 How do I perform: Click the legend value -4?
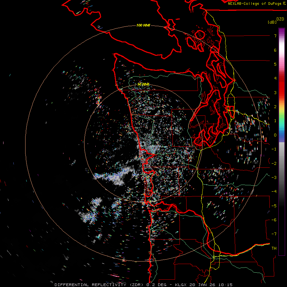click(x=274, y=191)
